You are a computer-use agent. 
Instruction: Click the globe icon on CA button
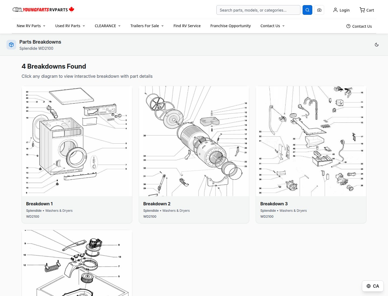[x=369, y=286]
